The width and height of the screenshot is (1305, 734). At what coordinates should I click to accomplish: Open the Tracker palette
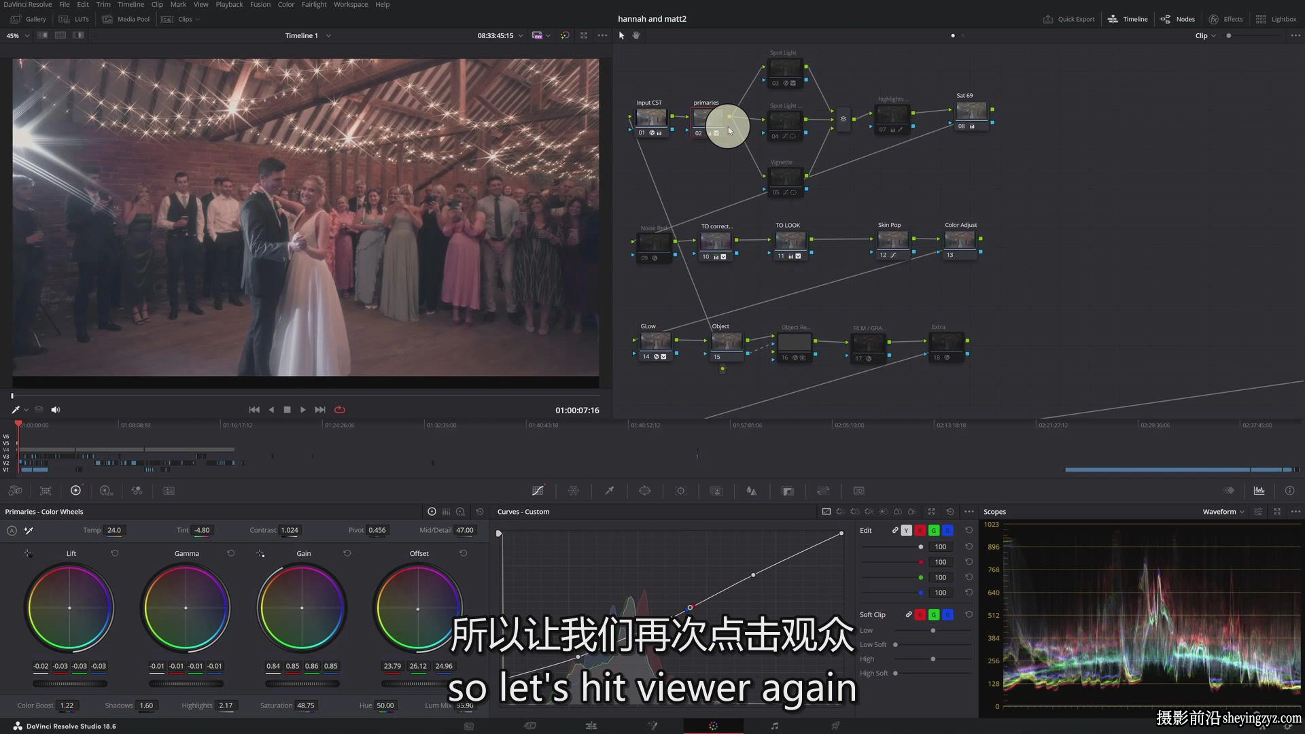click(x=681, y=491)
